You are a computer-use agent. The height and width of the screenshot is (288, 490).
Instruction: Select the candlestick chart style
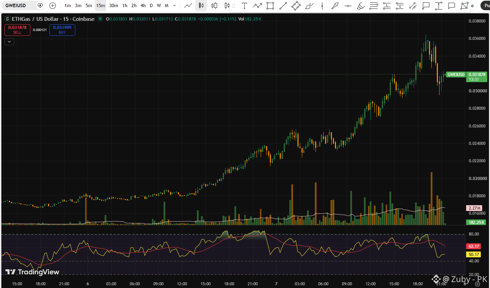click(201, 5)
